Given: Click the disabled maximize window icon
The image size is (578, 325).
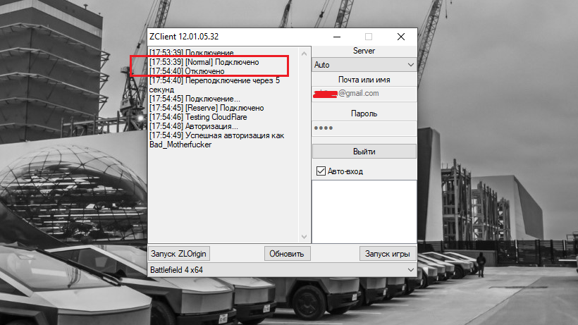Looking at the screenshot, I should click(369, 37).
